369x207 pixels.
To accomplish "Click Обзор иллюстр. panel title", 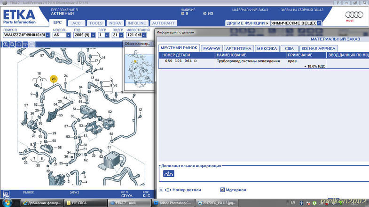I will pyautogui.click(x=137, y=44).
